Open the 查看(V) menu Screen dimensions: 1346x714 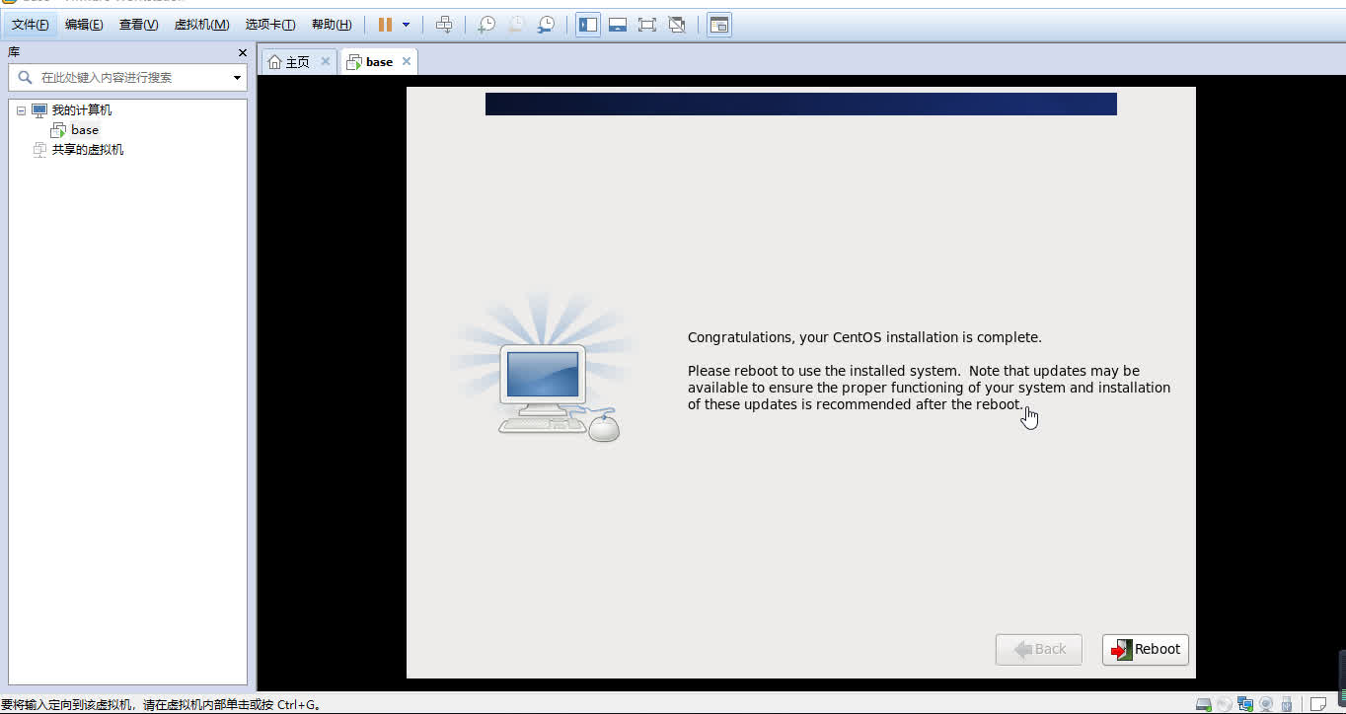pos(138,25)
